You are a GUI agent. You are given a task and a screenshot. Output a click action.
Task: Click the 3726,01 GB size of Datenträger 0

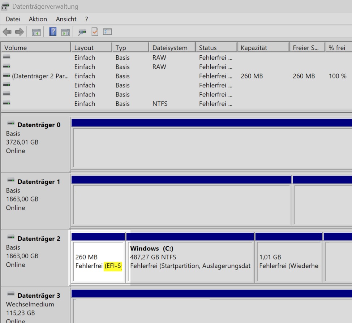pyautogui.click(x=22, y=142)
